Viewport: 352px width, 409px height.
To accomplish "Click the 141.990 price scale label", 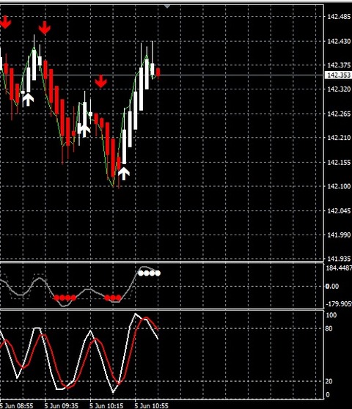I will pos(339,235).
